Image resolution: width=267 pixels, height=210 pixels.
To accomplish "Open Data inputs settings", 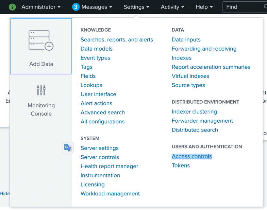I will (x=186, y=40).
